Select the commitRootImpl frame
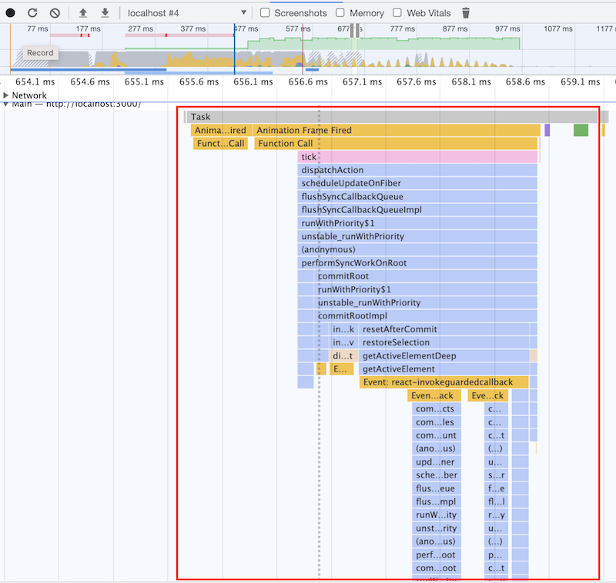The image size is (616, 583). tap(426, 316)
